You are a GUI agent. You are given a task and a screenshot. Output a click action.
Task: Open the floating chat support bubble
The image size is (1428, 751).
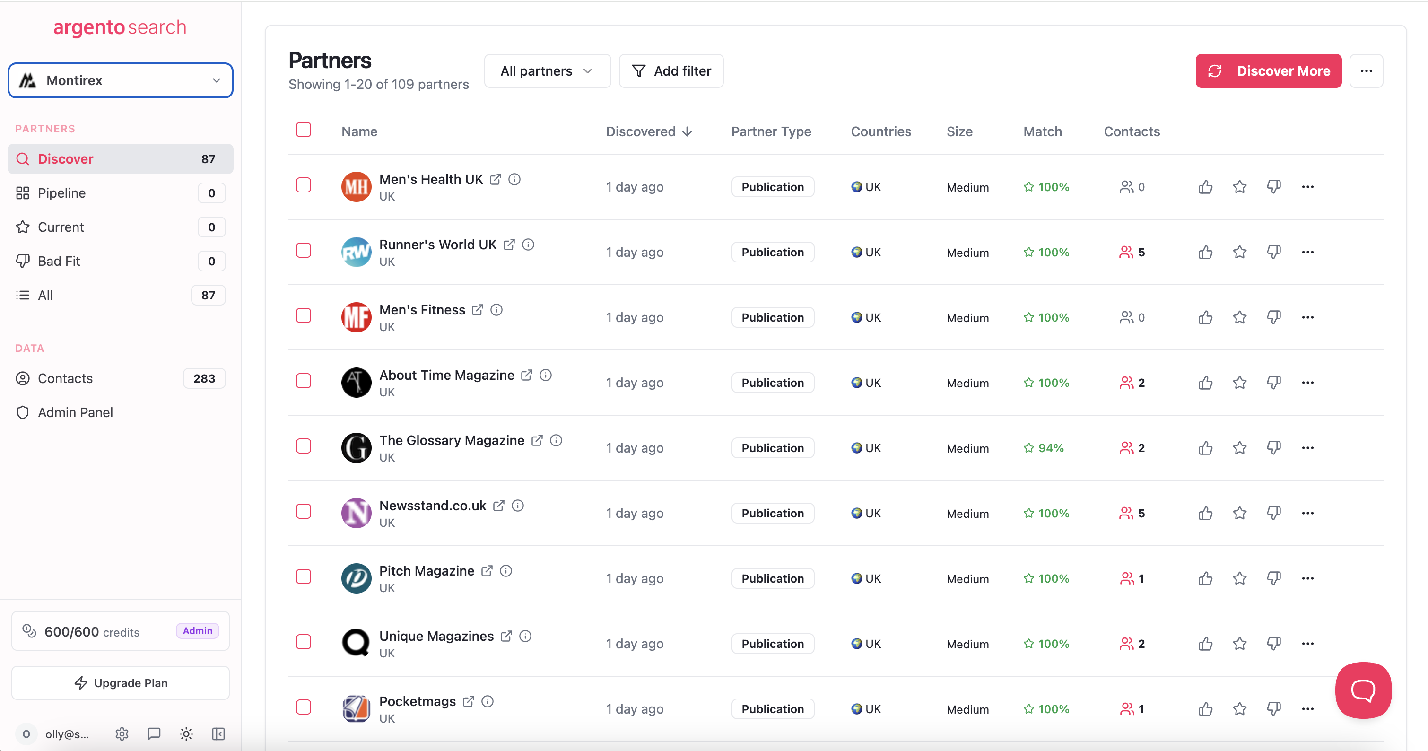tap(1363, 690)
